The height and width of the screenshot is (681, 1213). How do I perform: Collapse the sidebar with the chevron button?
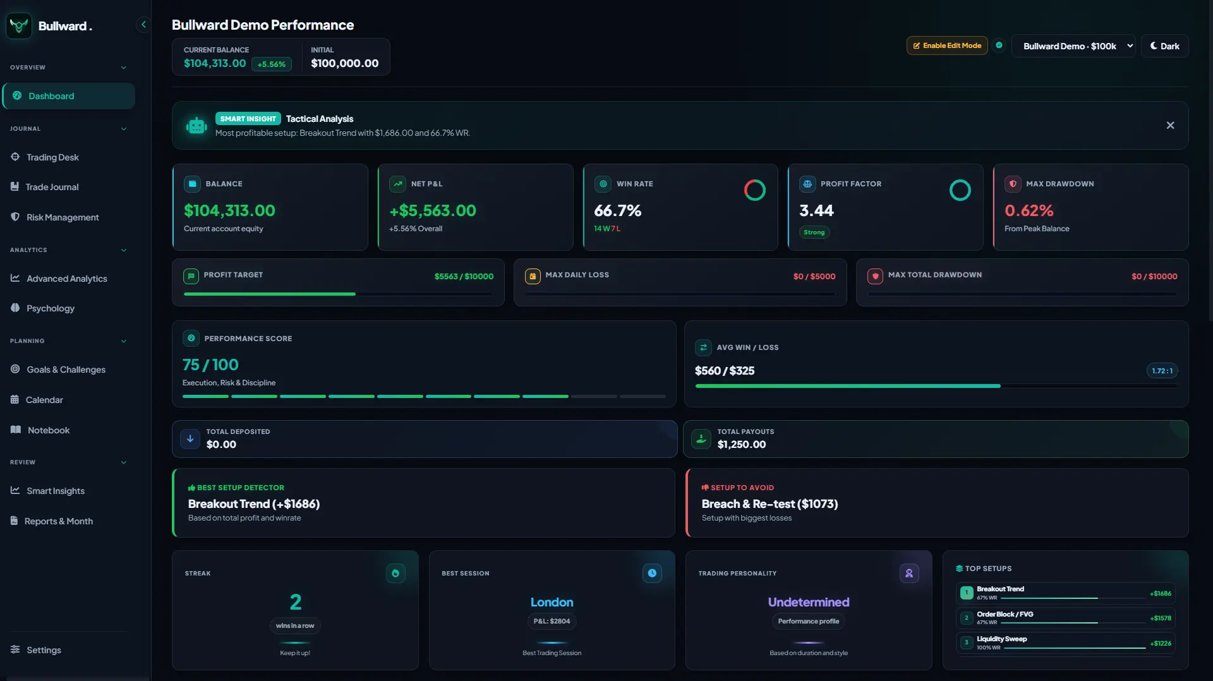pyautogui.click(x=143, y=25)
